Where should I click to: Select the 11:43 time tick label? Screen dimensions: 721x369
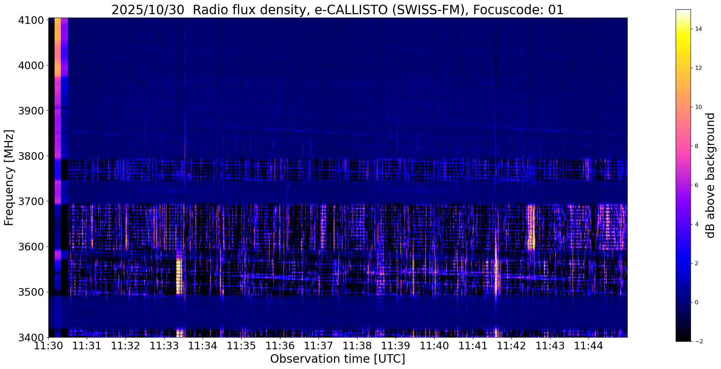(550, 346)
